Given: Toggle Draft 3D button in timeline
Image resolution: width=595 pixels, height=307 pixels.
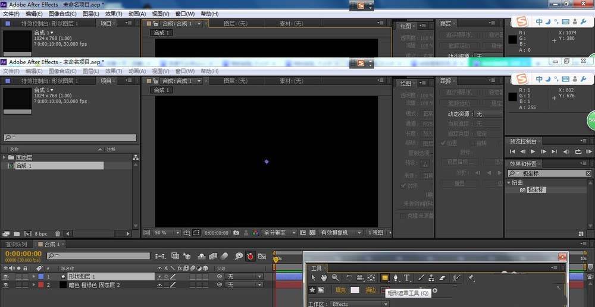Looking at the screenshot, I should 186,257.
